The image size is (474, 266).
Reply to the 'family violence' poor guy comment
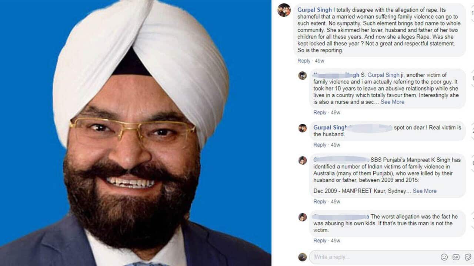pos(320,113)
